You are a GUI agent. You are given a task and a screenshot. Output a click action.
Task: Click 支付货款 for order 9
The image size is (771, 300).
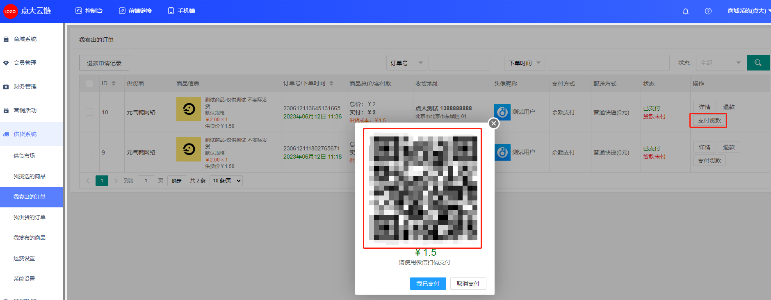click(x=709, y=161)
